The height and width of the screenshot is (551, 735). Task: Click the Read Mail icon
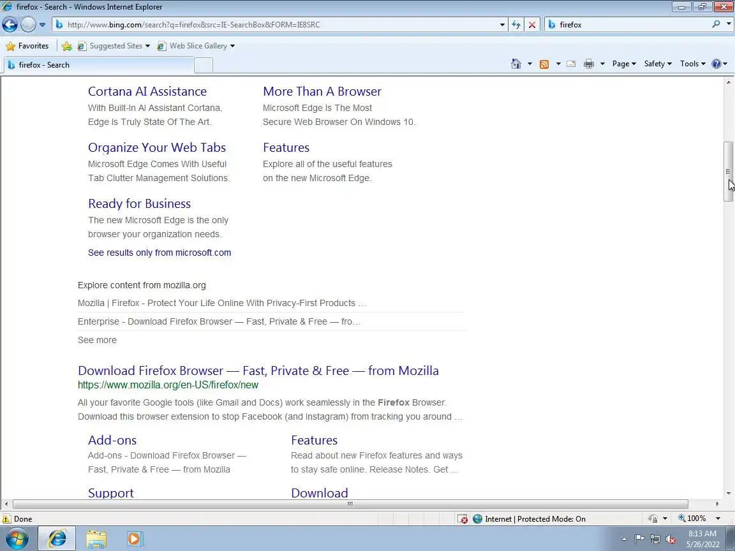(x=571, y=64)
